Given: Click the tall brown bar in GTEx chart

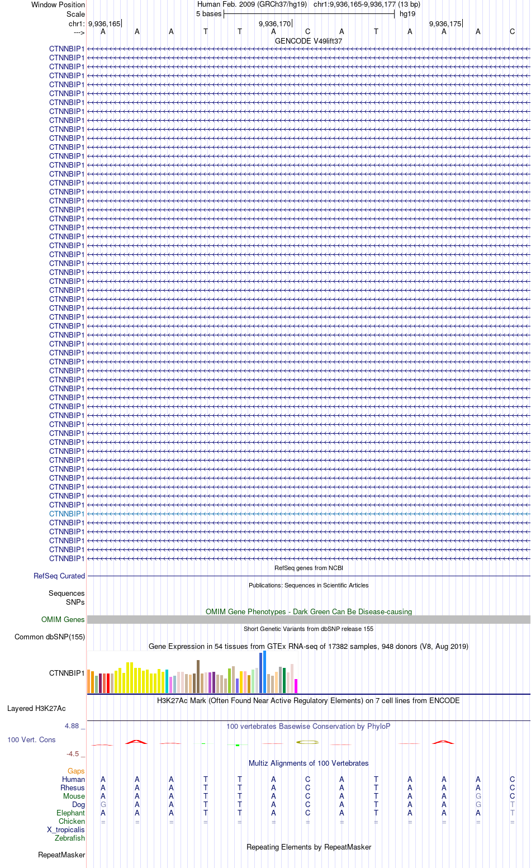Looking at the screenshot, I should tap(198, 677).
